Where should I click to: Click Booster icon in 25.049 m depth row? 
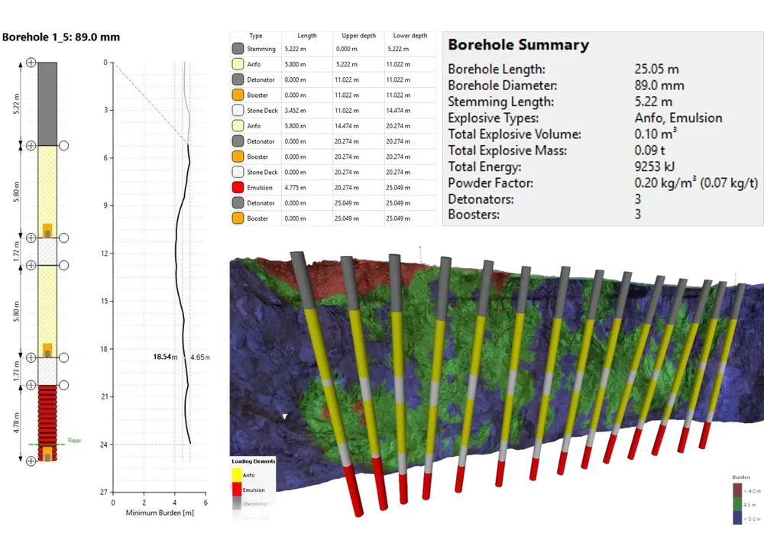238,218
